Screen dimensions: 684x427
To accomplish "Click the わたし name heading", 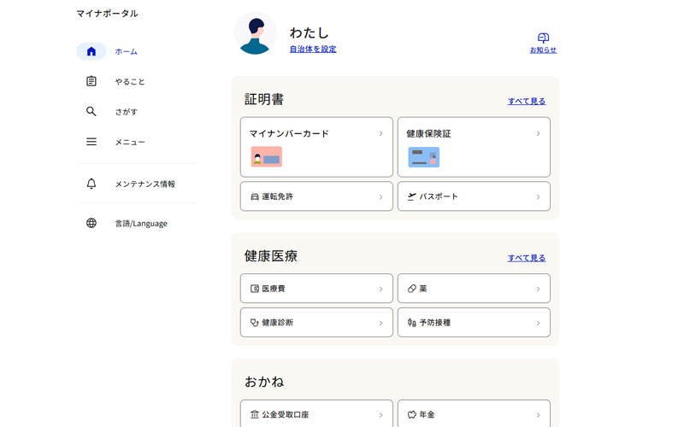I will coord(310,33).
